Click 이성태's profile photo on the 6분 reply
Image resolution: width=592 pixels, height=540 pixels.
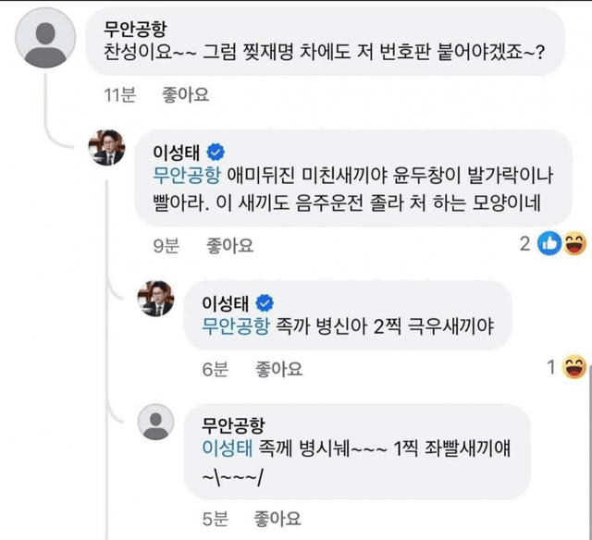[x=156, y=299]
